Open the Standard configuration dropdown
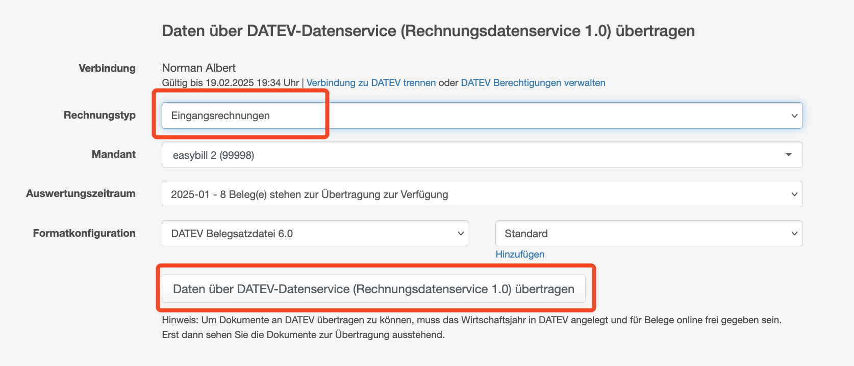The width and height of the screenshot is (854, 366). [x=649, y=234]
